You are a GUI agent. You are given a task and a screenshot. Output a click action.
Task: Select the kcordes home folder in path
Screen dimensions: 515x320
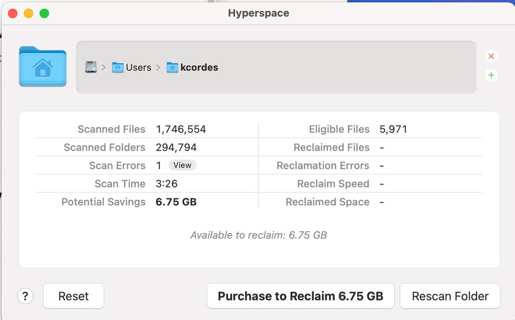[193, 67]
